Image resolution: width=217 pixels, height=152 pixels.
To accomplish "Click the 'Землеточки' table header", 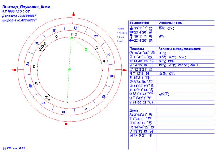I will 139,23.
